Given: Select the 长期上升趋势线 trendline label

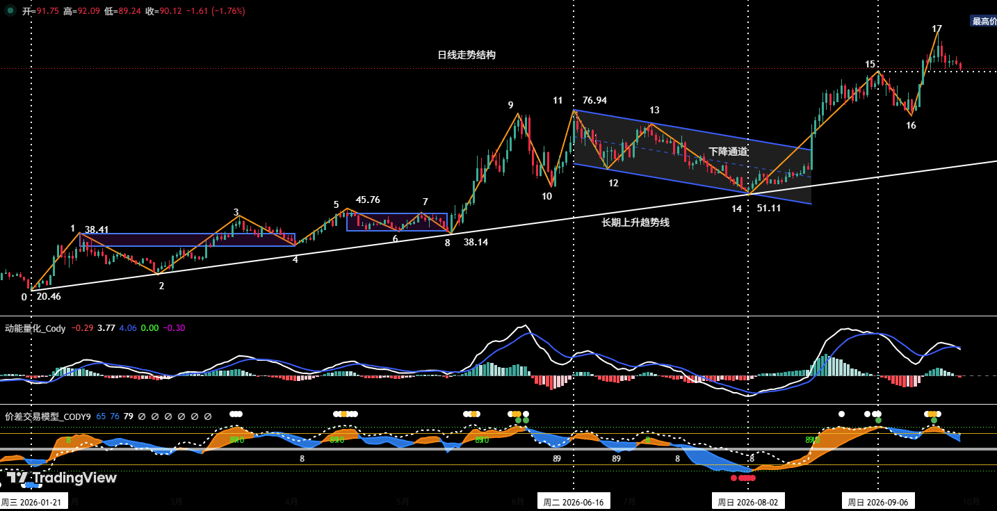Looking at the screenshot, I should click(635, 222).
